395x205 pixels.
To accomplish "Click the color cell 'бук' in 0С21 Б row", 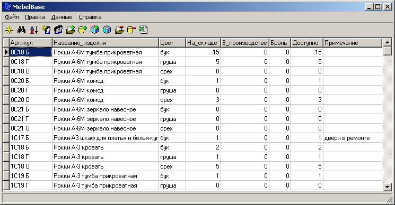I will 172,109.
